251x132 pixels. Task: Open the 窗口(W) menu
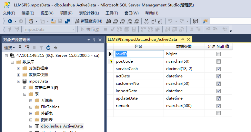coord(131,13)
